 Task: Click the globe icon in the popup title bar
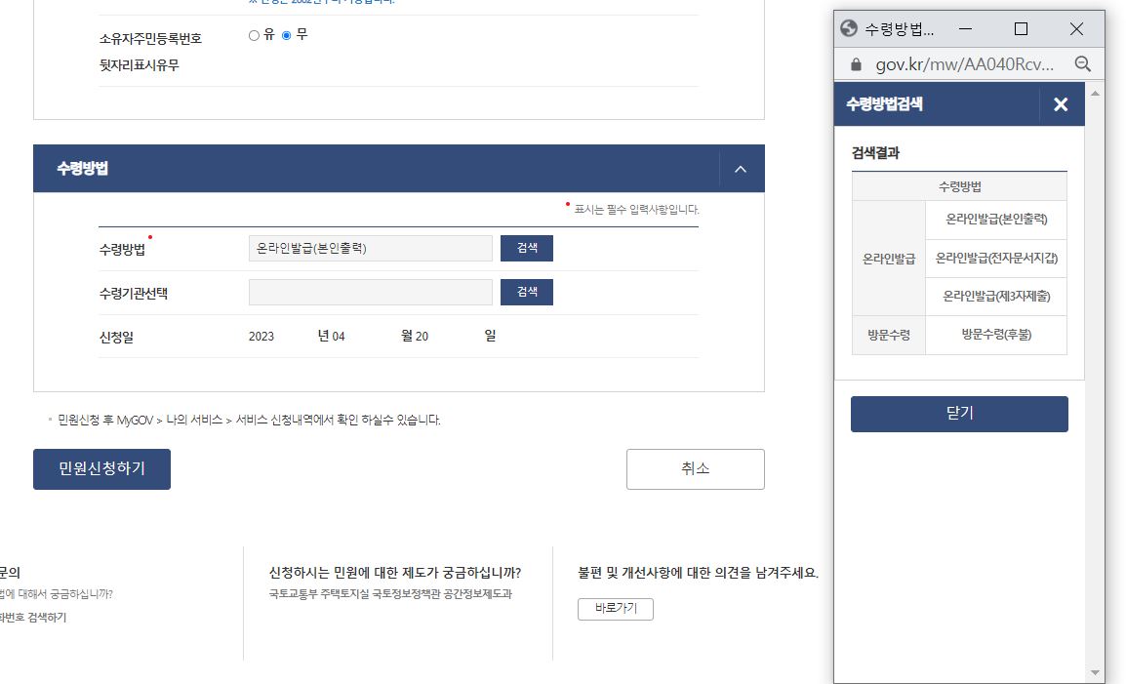coord(848,28)
